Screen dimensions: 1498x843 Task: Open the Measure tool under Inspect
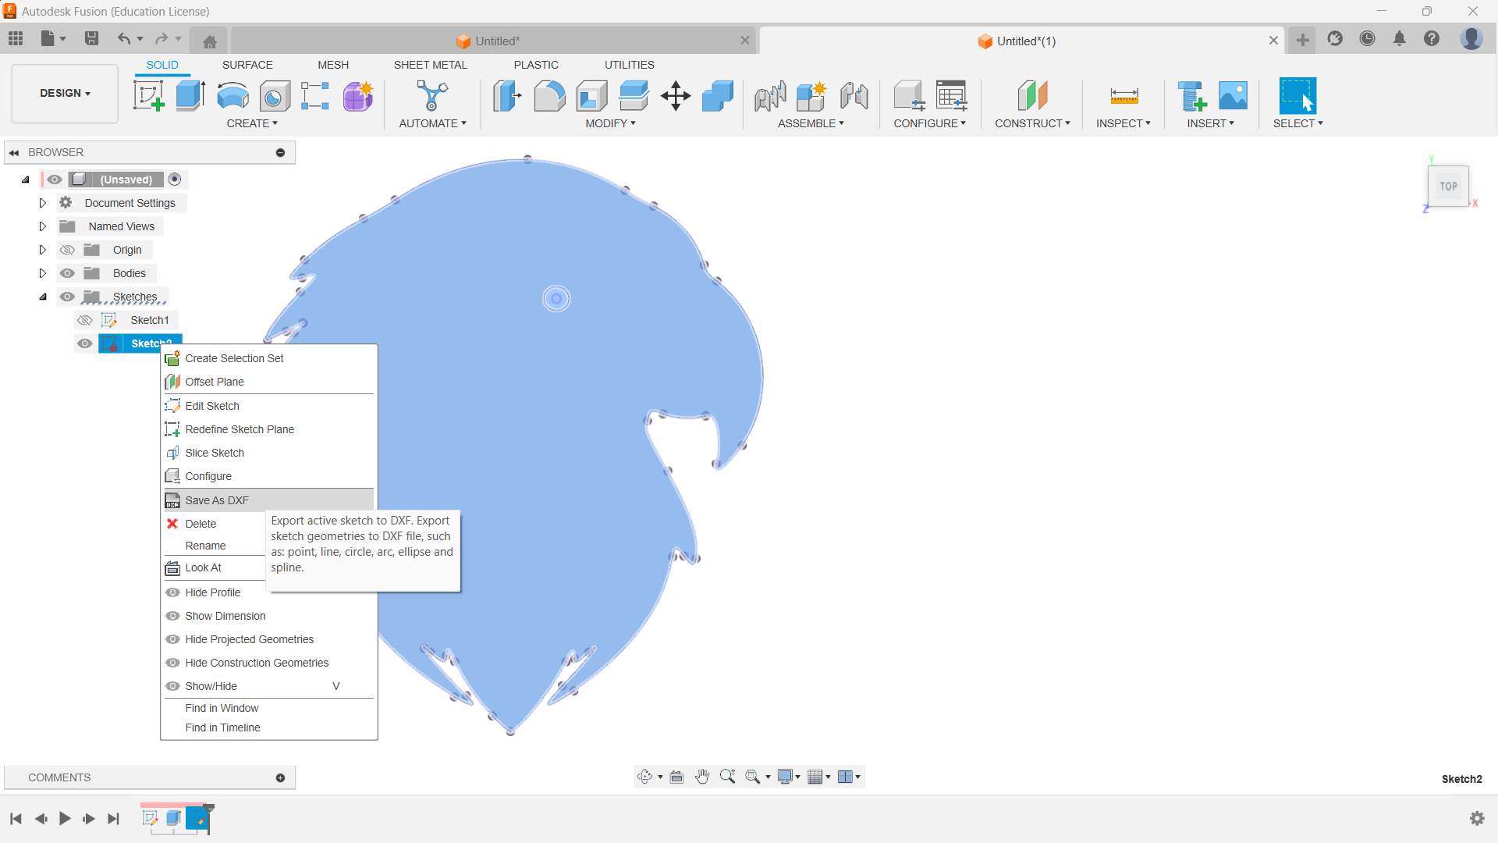(1123, 95)
